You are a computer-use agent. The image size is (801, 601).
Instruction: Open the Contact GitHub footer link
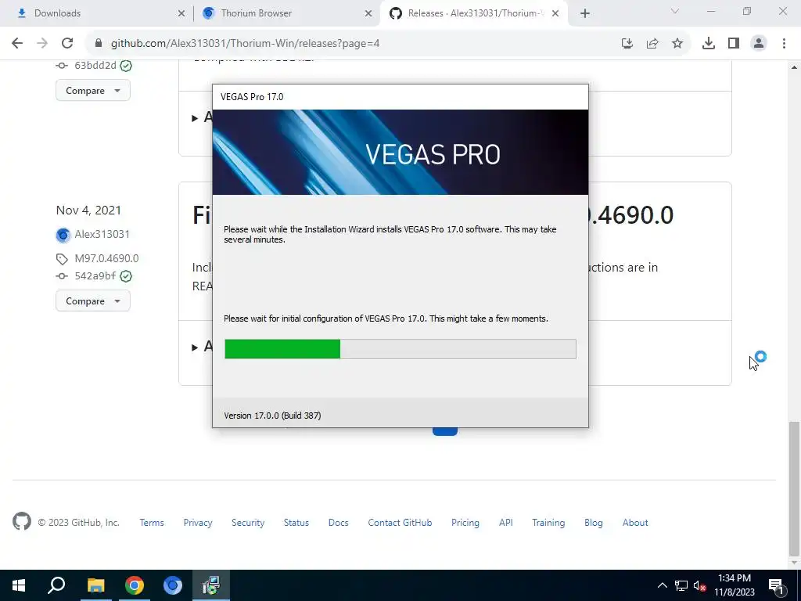400,523
